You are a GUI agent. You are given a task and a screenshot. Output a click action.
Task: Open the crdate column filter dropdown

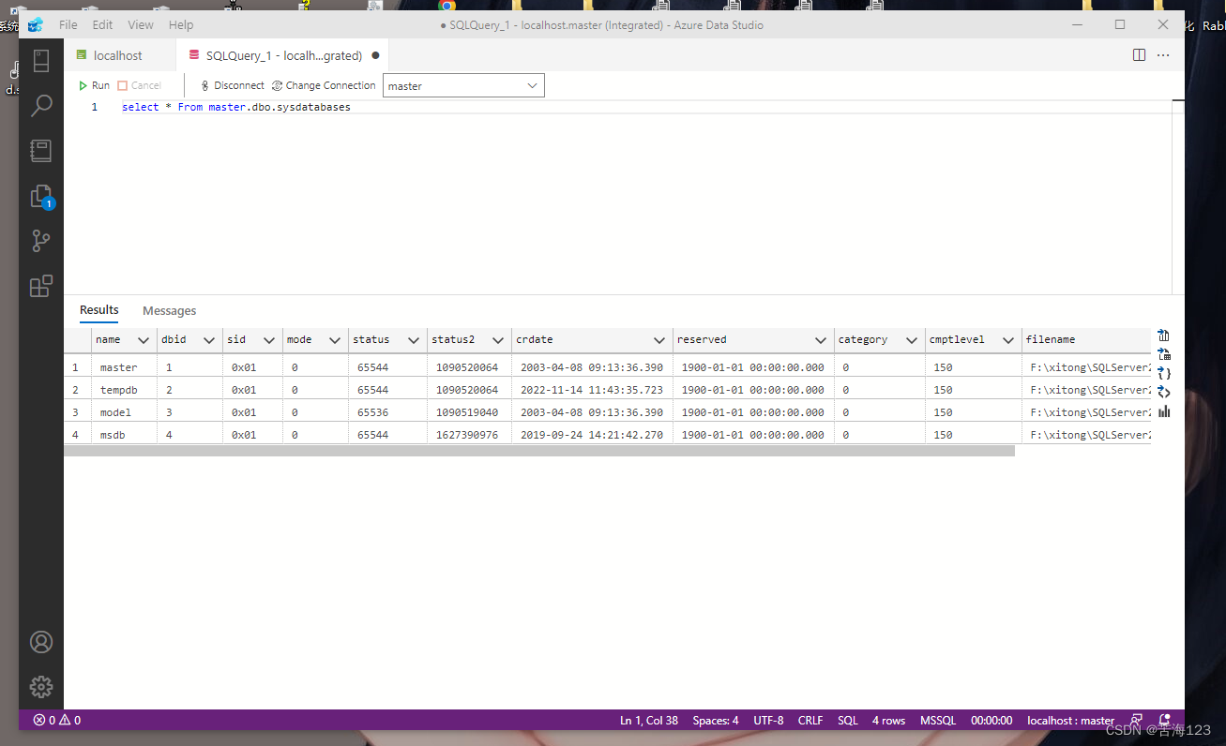click(x=659, y=340)
